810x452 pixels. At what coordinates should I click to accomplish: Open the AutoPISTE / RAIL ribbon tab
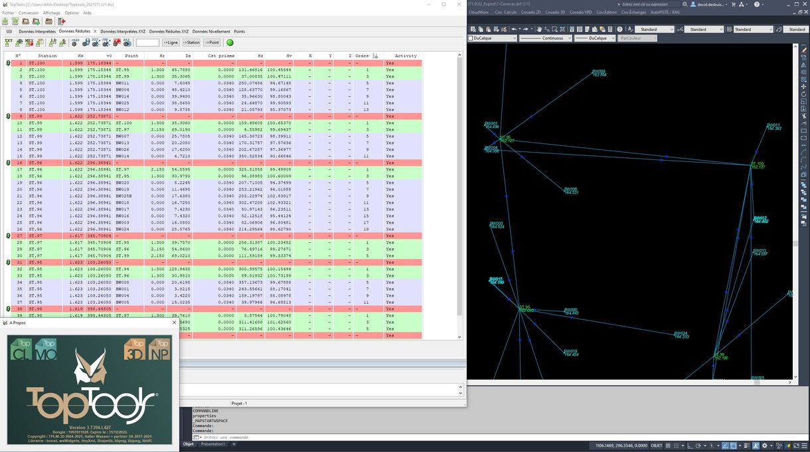point(665,12)
